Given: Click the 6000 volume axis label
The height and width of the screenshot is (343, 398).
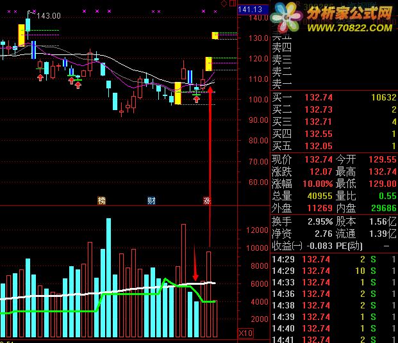Looking at the screenshot, I should [260, 283].
